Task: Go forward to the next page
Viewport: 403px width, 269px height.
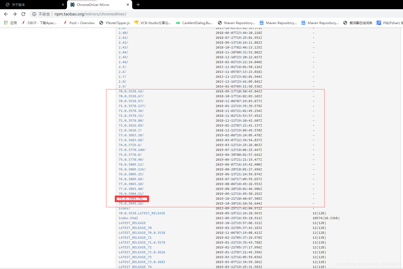Action: click(x=15, y=14)
